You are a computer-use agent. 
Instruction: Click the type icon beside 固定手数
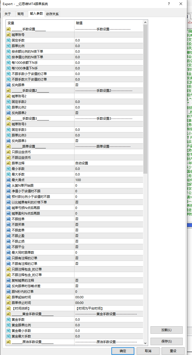pos(9,40)
